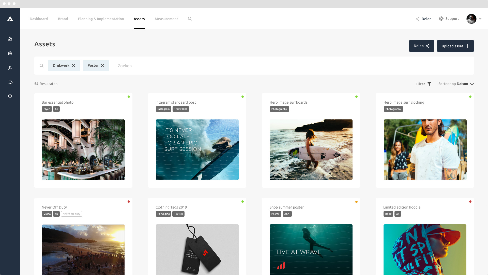
Task: Go to the Brand tab
Action: click(63, 19)
